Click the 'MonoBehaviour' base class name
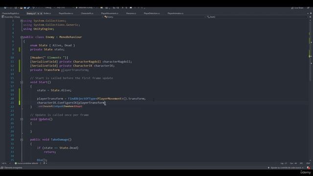 [x=70, y=37]
